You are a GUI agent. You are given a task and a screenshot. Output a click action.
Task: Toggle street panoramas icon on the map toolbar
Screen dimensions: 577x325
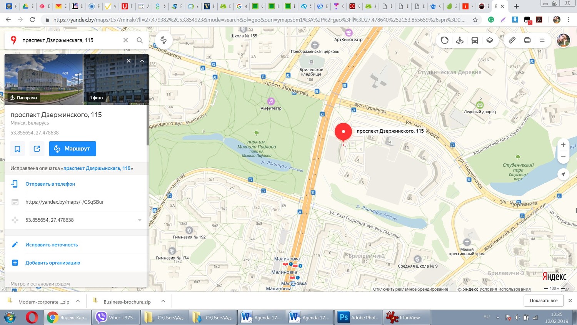pyautogui.click(x=460, y=40)
